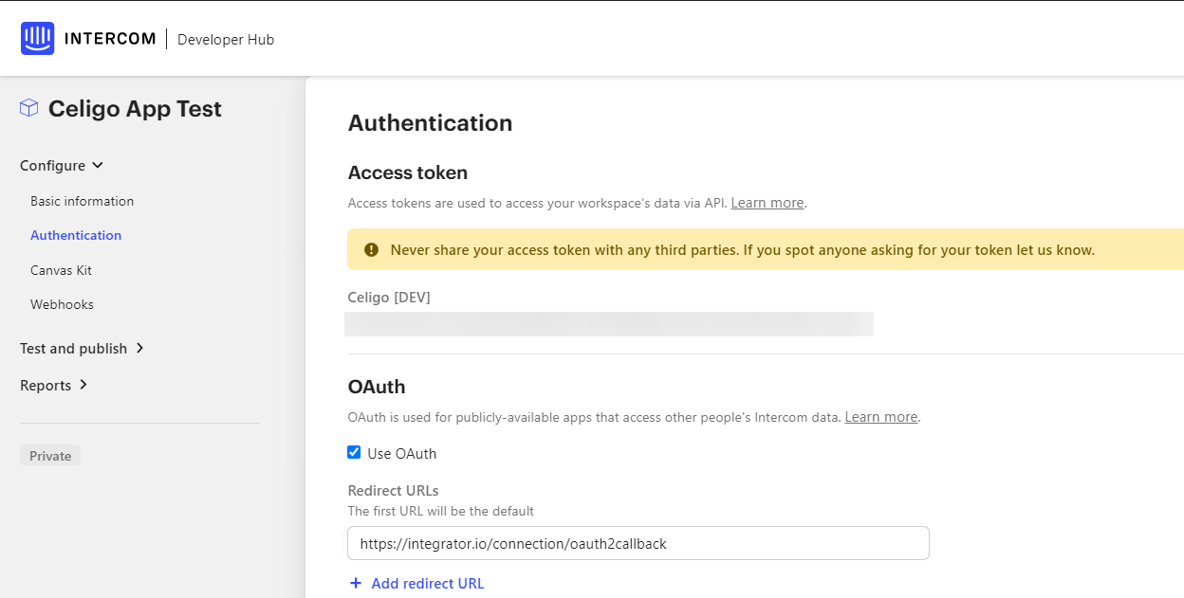
Task: Expand the Test and publish section
Action: (82, 348)
